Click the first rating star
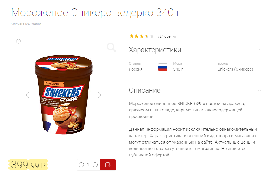Screen dimensions: 266x171 click(x=131, y=36)
